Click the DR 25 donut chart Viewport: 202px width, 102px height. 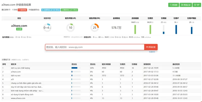click(x=94, y=28)
